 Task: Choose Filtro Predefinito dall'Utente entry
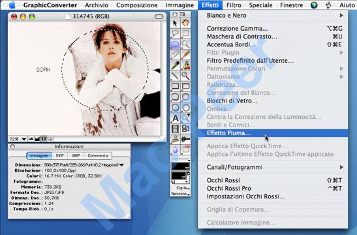pyautogui.click(x=273, y=61)
